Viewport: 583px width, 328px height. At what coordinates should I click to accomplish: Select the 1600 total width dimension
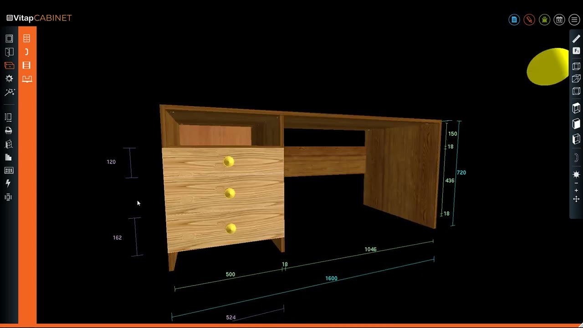pos(331,278)
